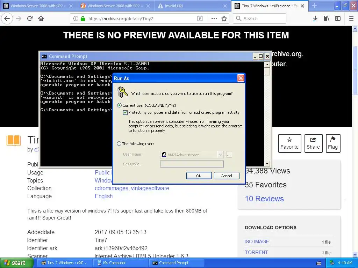358x268 pixels.
Task: Open a new tab with plus icon
Action: click(x=314, y=6)
